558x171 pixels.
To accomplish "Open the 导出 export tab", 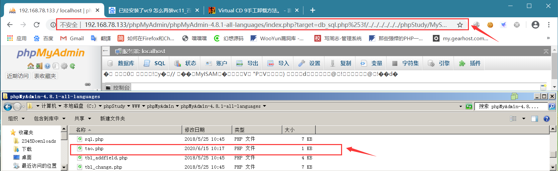I will click(247, 63).
